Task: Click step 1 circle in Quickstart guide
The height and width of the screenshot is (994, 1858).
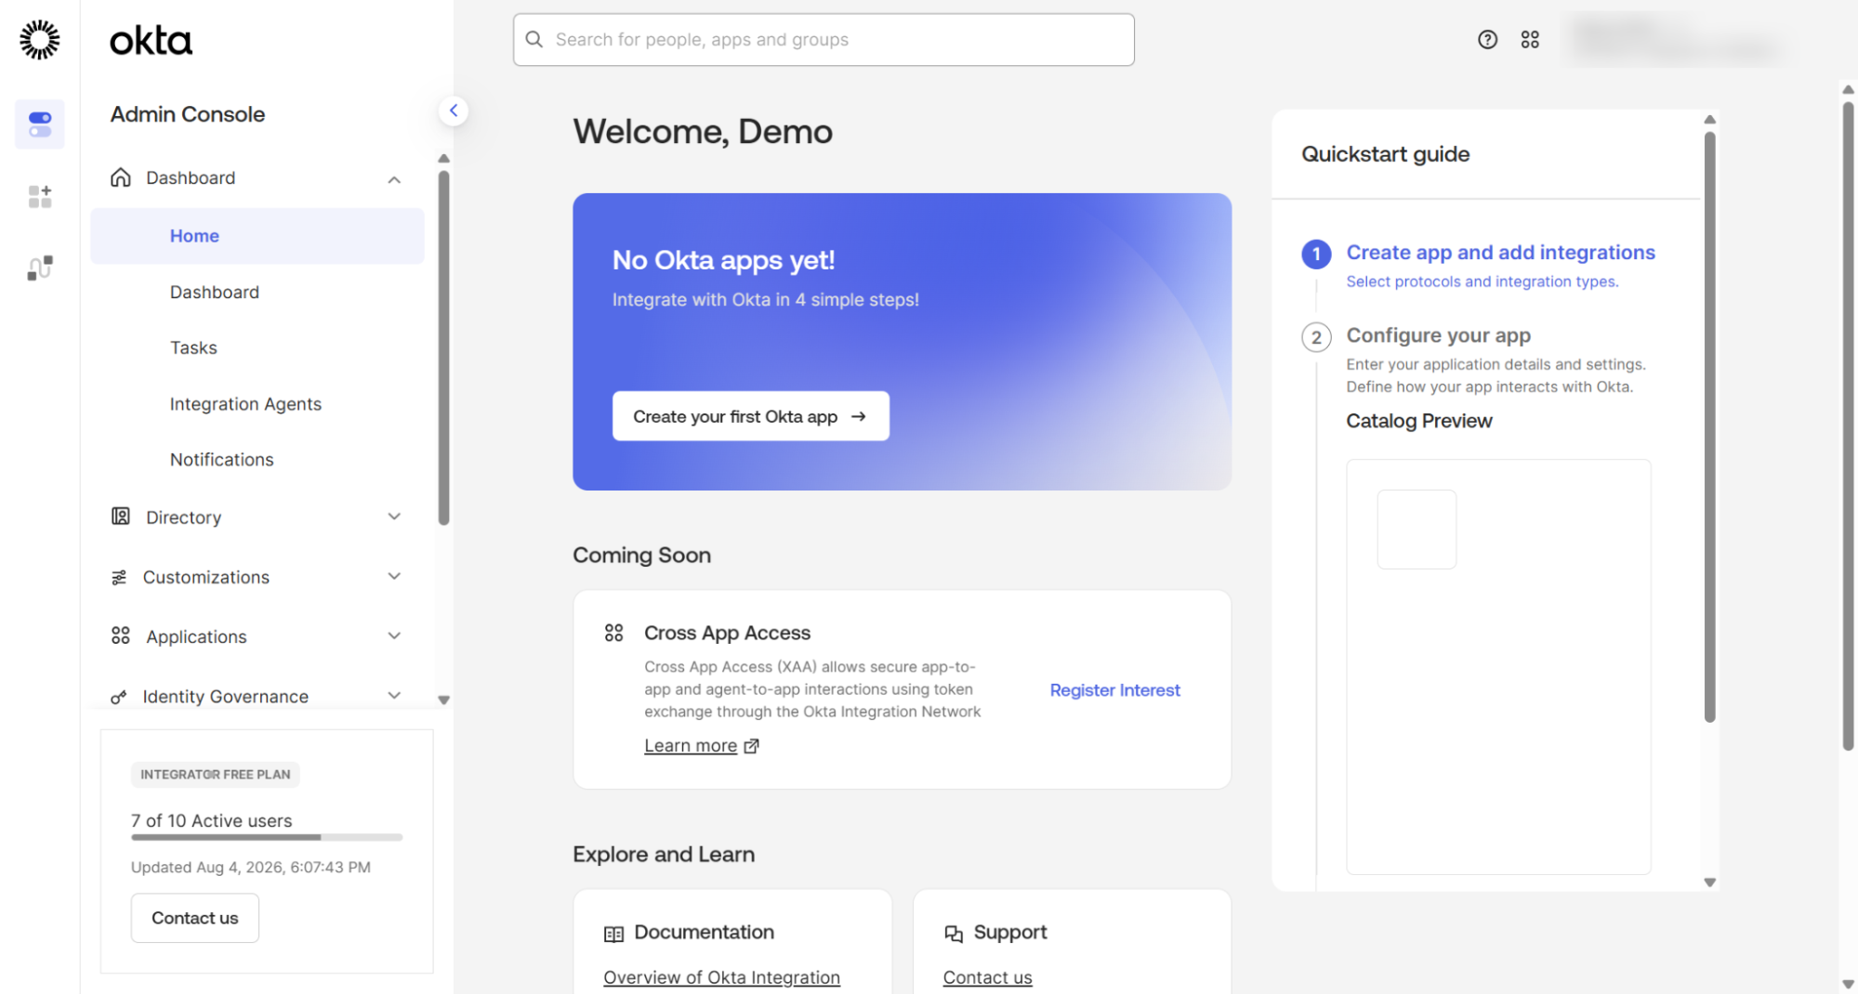Action: pyautogui.click(x=1316, y=254)
